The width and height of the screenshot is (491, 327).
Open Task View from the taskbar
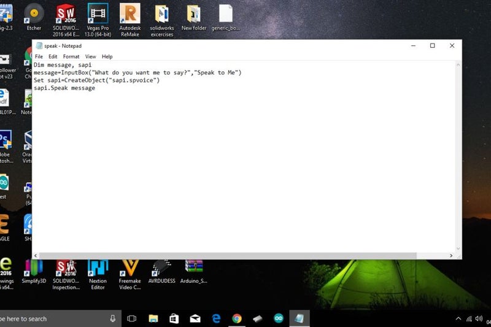click(132, 318)
